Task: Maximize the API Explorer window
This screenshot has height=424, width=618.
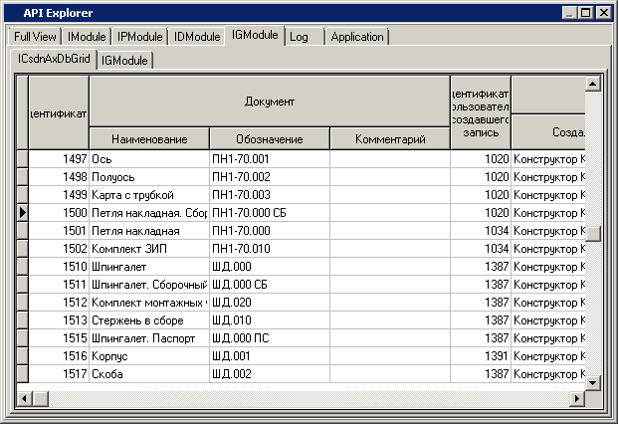Action: point(586,12)
